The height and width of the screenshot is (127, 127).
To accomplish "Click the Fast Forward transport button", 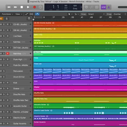I will click(15, 7).
